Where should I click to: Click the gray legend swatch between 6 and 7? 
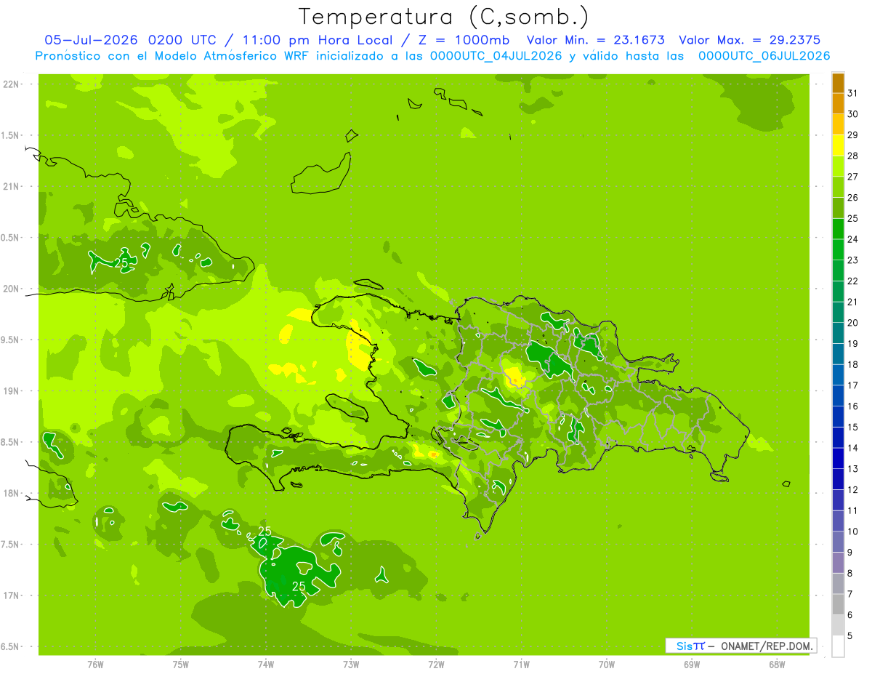tap(838, 604)
